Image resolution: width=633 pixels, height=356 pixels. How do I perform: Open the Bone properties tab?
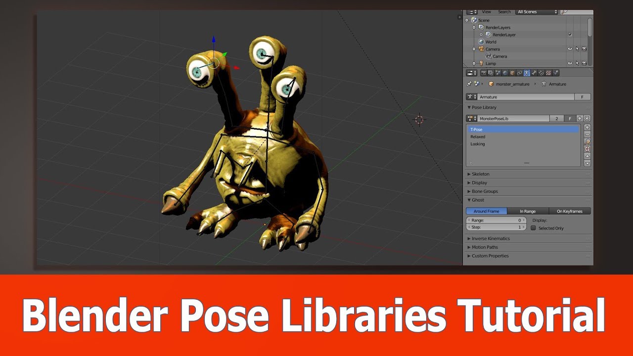pyautogui.click(x=534, y=73)
